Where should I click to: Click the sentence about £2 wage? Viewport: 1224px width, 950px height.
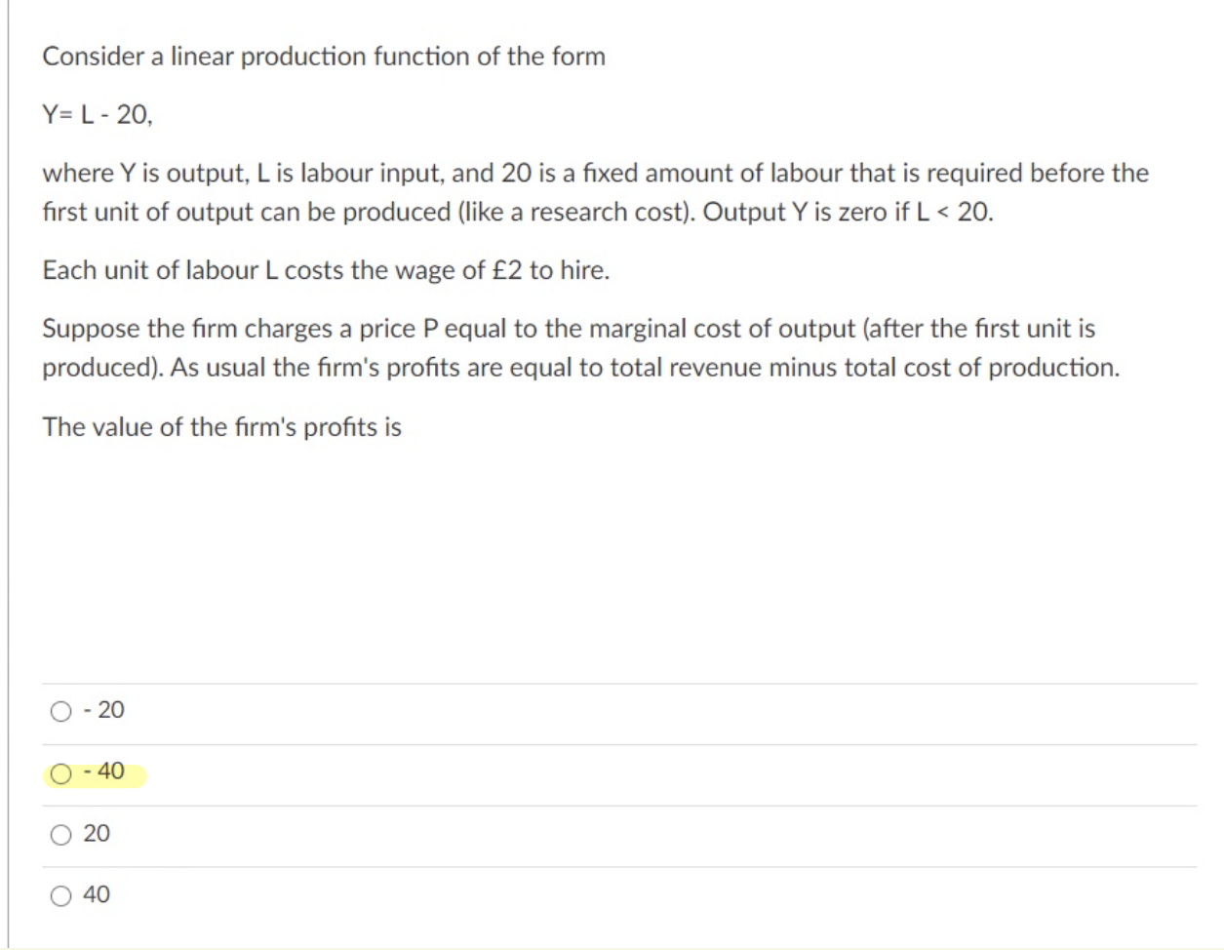pos(326,271)
